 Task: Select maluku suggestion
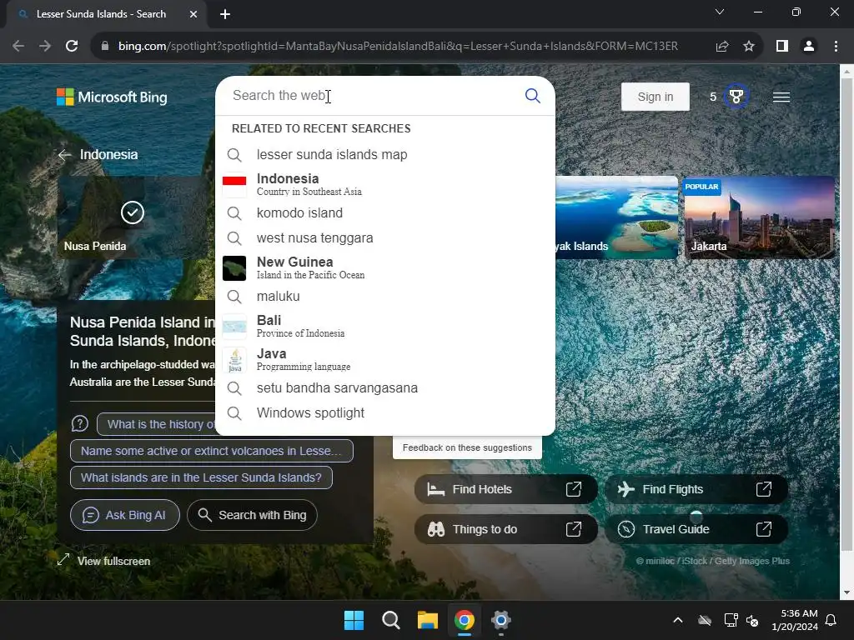[x=385, y=296]
